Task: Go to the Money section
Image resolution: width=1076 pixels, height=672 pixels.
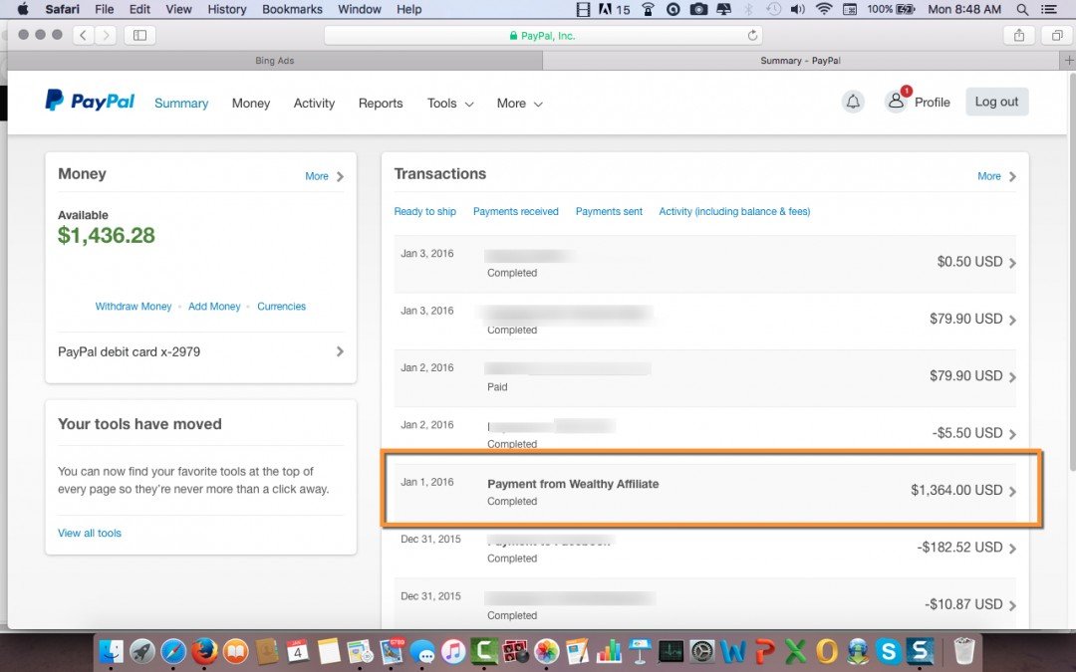Action: click(x=250, y=103)
